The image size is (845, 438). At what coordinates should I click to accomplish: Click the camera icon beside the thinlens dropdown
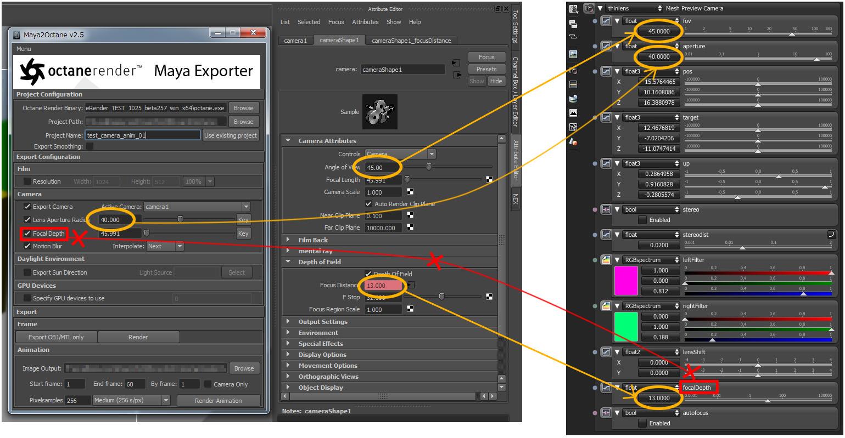pyautogui.click(x=590, y=8)
